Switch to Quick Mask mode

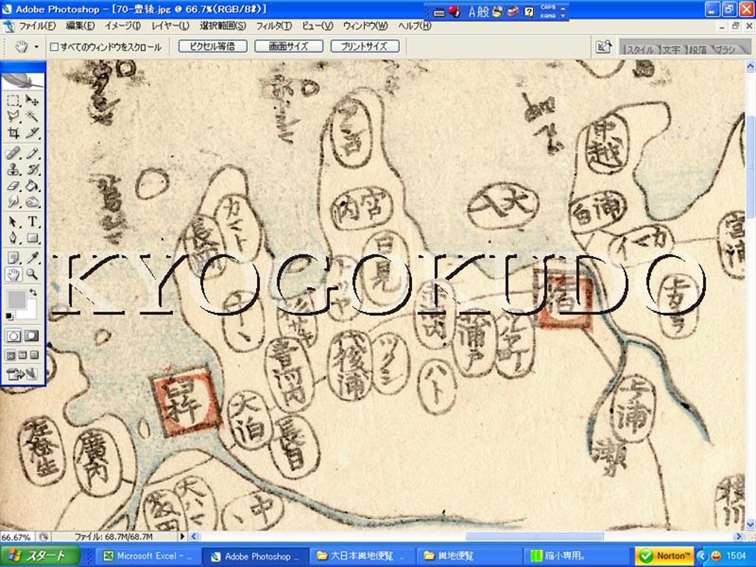[32, 336]
